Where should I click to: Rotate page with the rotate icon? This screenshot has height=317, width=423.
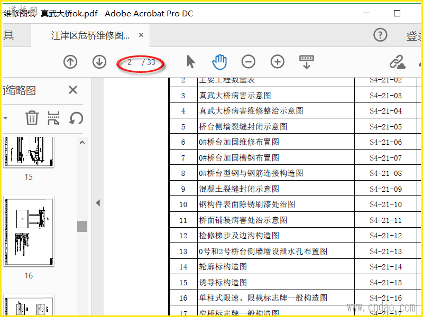point(76,118)
